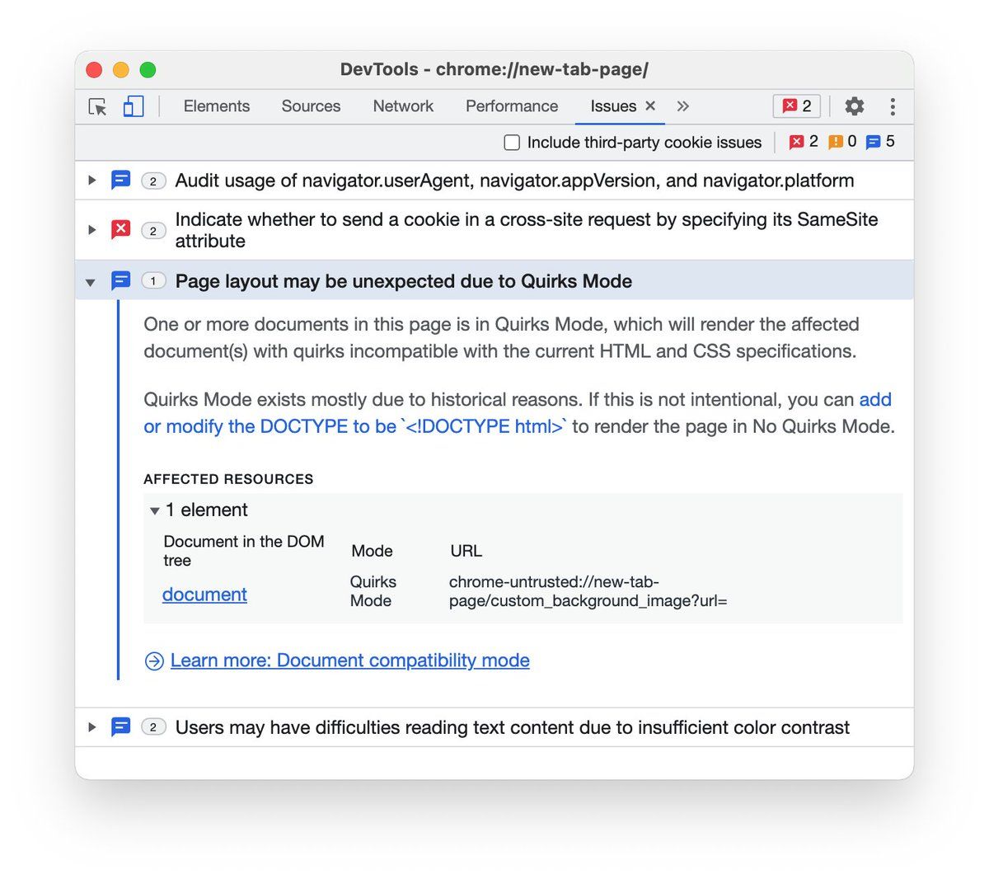The height and width of the screenshot is (879, 989).
Task: Select the Page layout may be unexpected title
Action: point(404,281)
